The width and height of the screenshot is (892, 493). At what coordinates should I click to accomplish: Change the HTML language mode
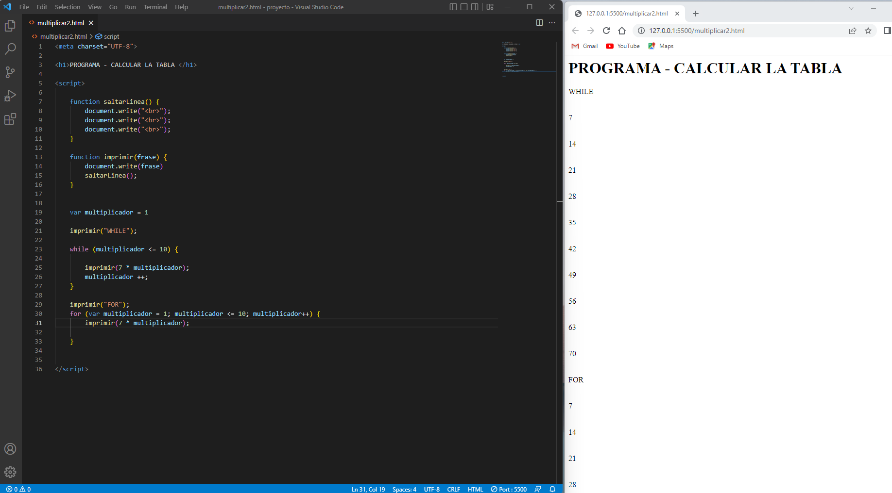475,489
